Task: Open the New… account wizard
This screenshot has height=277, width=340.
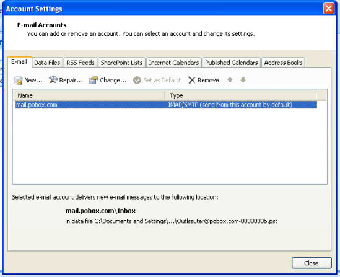Action: [x=28, y=81]
